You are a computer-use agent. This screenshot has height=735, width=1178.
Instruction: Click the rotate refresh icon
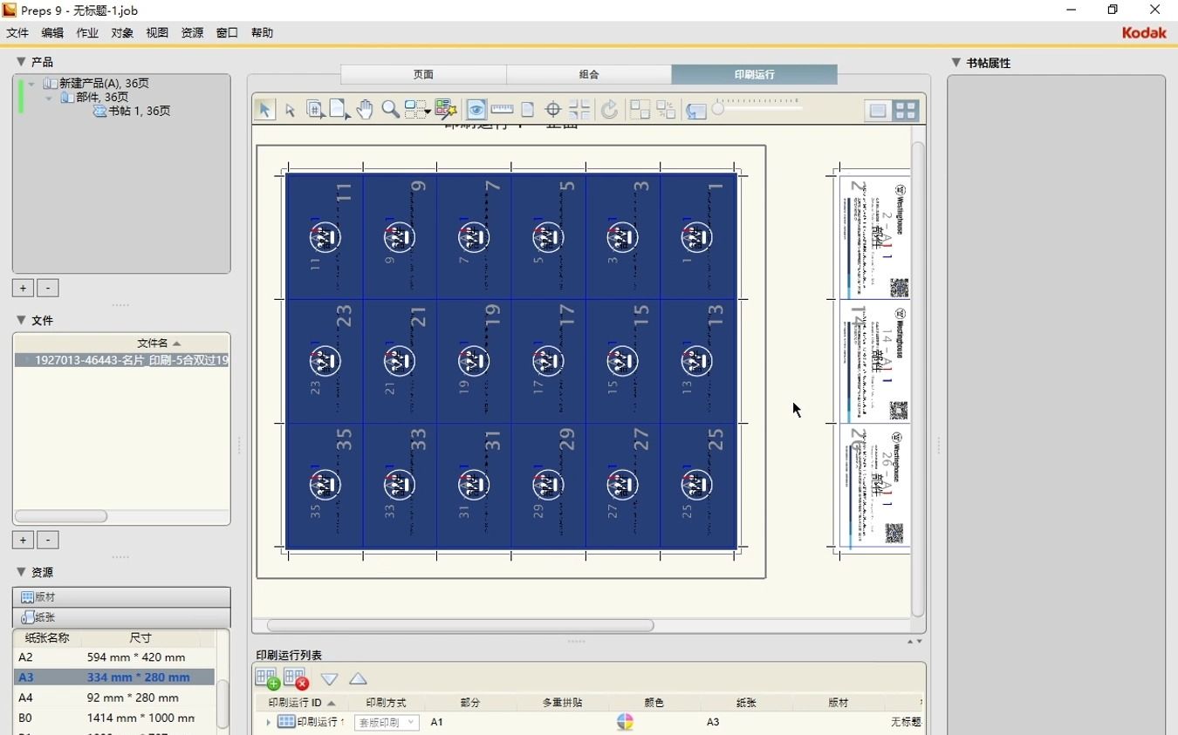coord(609,109)
